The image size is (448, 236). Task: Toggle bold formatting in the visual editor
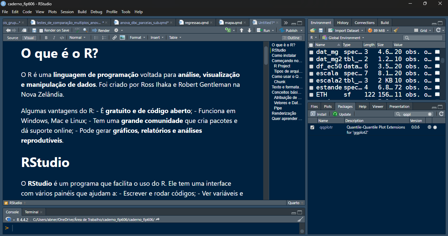pos(46,37)
